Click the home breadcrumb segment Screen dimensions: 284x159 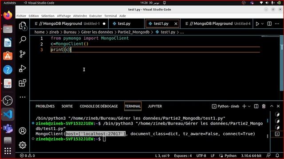(39, 32)
